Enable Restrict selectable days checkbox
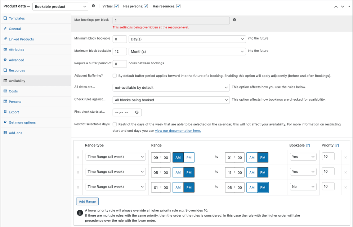353x227 pixels. coord(115,124)
